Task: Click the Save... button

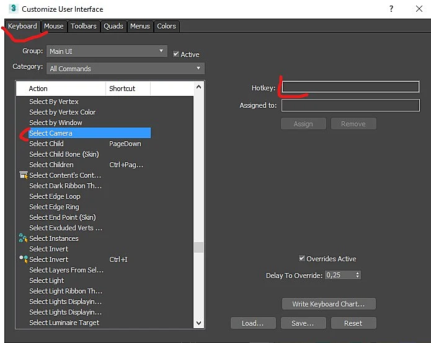Action: click(303, 323)
